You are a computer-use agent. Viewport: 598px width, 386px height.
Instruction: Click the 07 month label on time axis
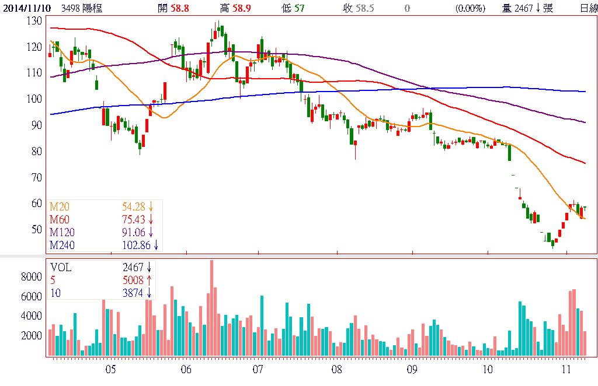tap(259, 369)
